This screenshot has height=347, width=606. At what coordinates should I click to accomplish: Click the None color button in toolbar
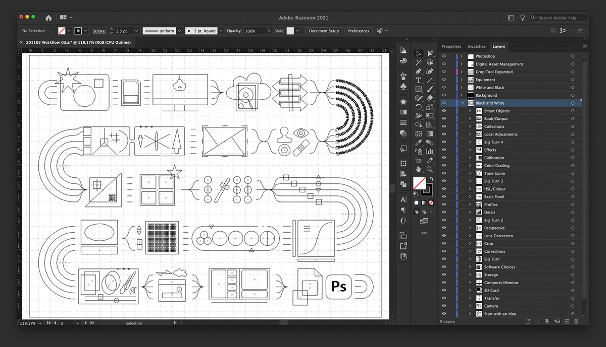(x=430, y=202)
